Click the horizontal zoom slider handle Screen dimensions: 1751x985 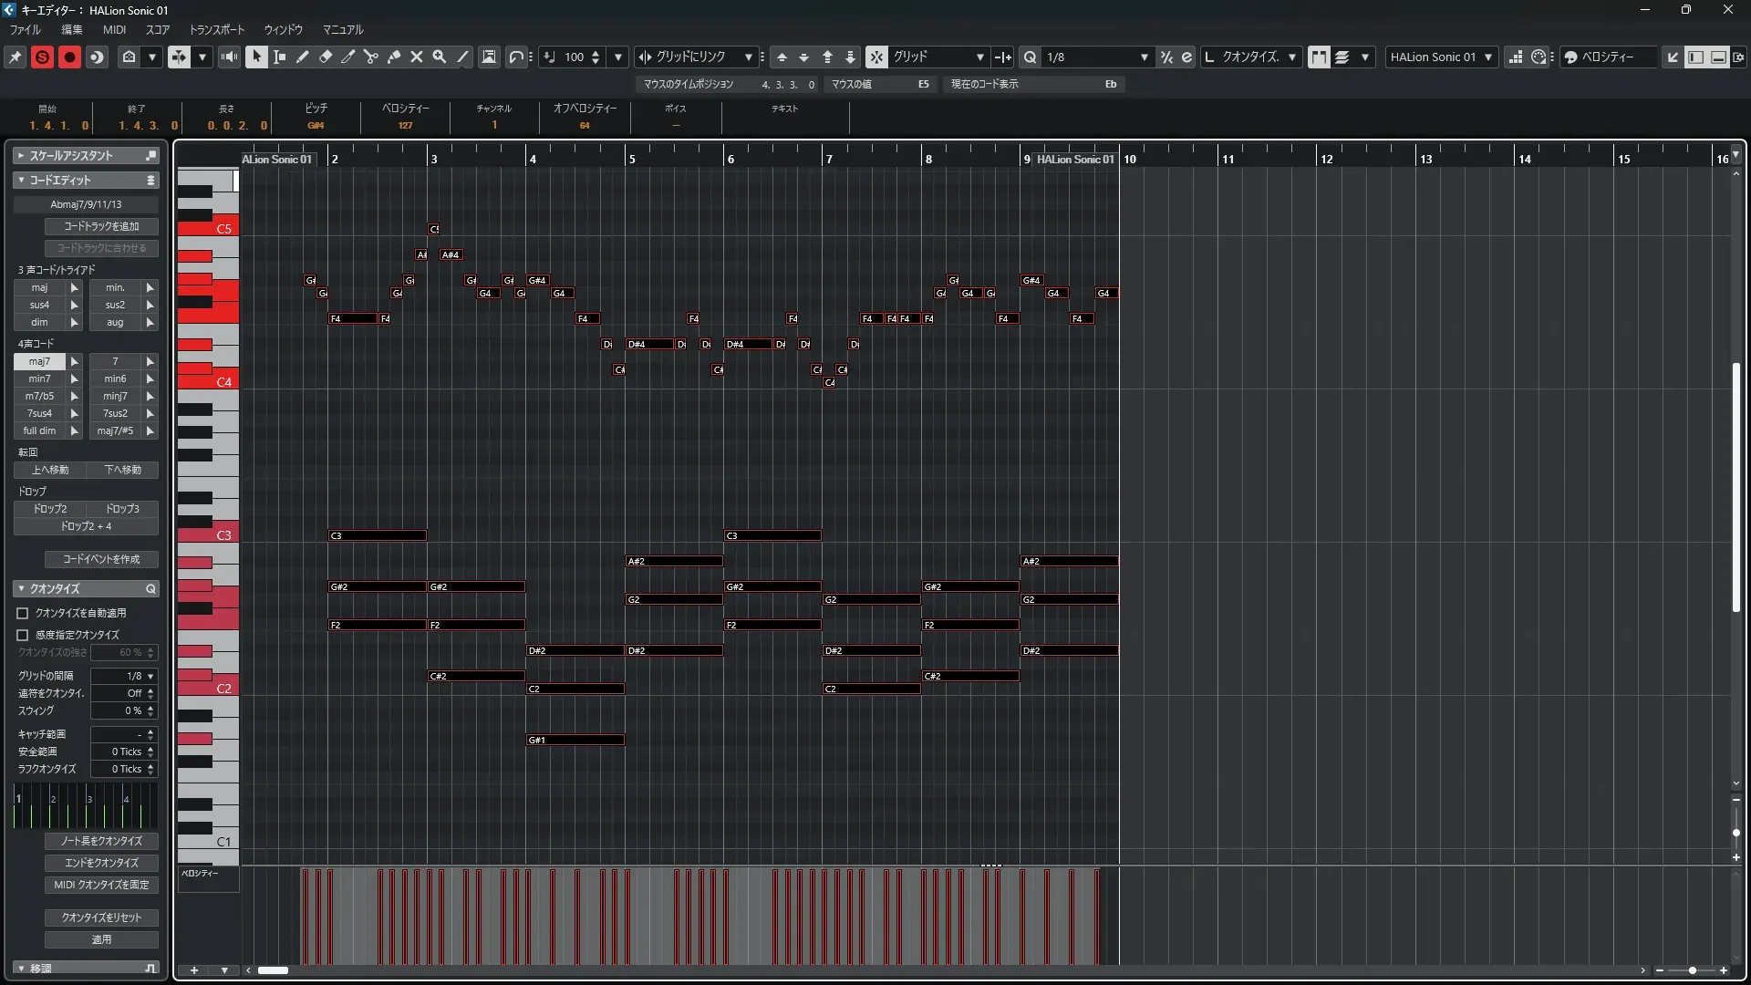click(x=1693, y=970)
